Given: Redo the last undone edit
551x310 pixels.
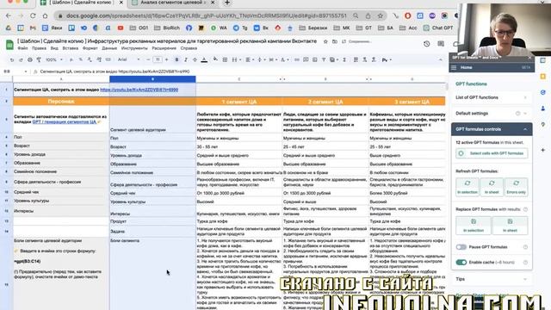Looking at the screenshot, I should tap(21, 60).
